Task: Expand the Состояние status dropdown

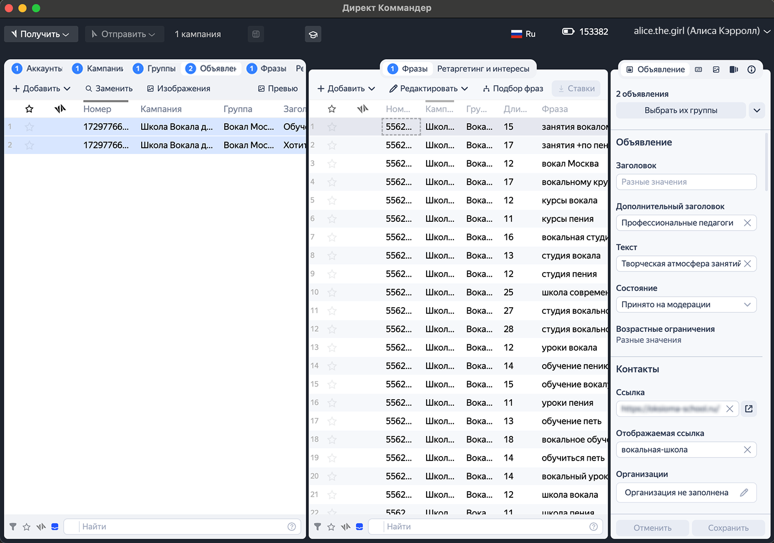Action: point(747,304)
